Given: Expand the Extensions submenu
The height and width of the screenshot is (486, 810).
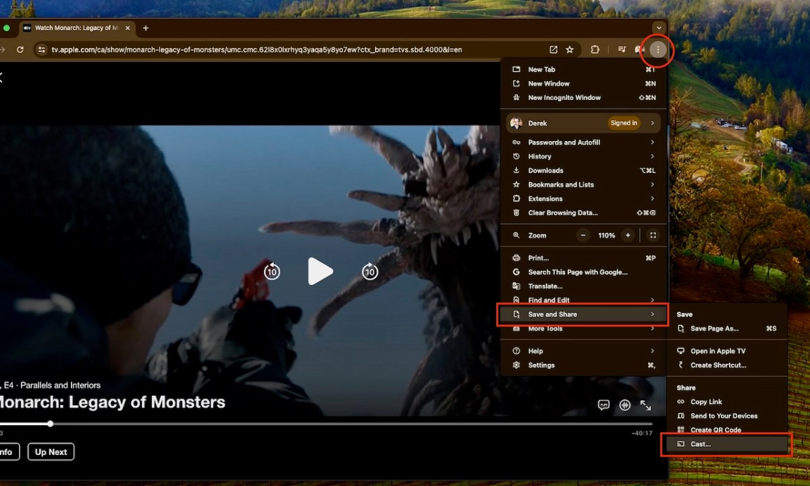Looking at the screenshot, I should click(584, 199).
